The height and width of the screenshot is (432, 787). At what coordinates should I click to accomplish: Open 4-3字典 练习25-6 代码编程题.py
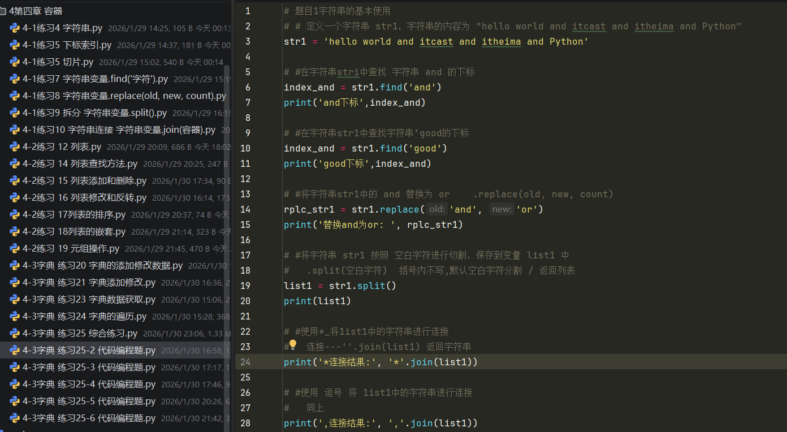pyautogui.click(x=89, y=418)
